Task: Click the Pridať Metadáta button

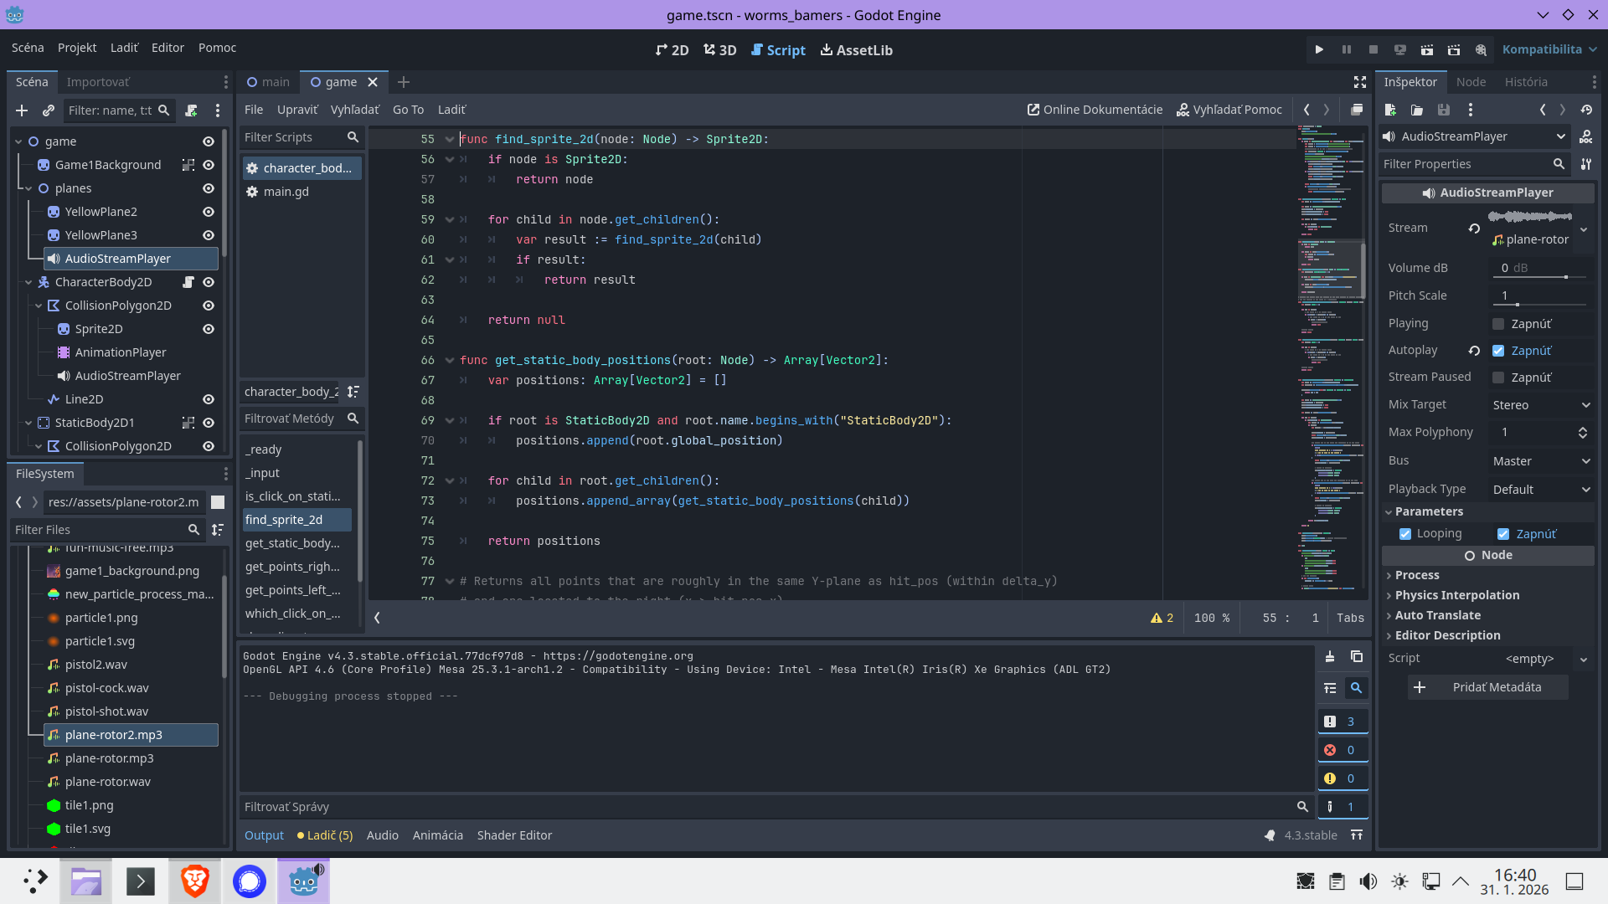Action: click(x=1488, y=687)
